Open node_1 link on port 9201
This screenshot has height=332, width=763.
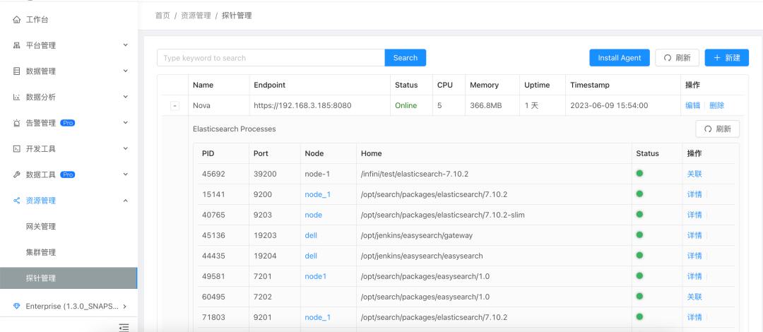(318, 317)
